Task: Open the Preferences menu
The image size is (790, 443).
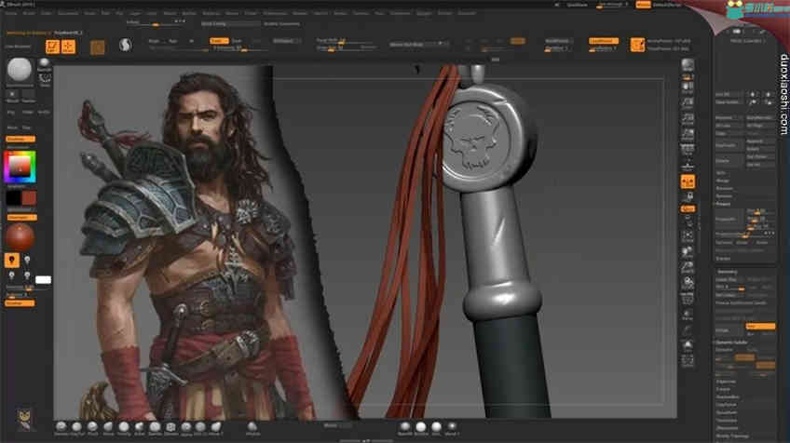Action: [x=275, y=13]
